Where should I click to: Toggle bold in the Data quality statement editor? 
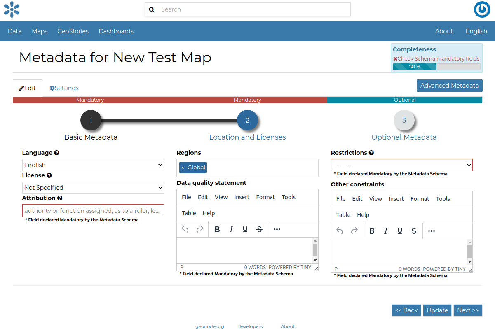[x=217, y=229]
